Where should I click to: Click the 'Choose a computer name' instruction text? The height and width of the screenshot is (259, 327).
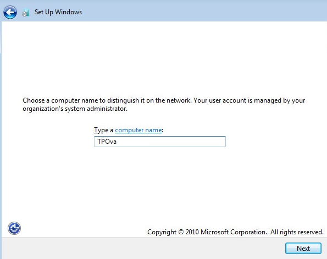[164, 104]
